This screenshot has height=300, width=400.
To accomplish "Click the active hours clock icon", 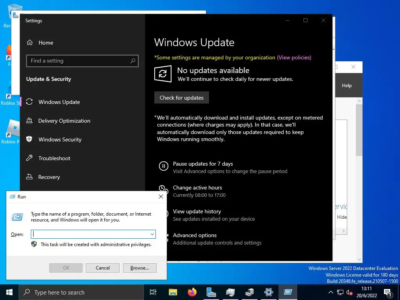I will 164,189.
